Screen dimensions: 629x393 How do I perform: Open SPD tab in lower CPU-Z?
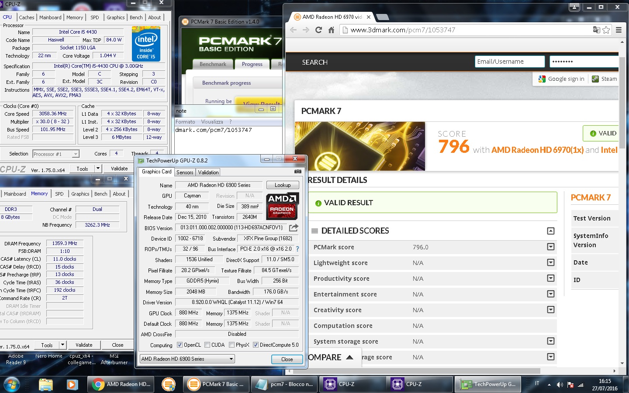point(59,194)
